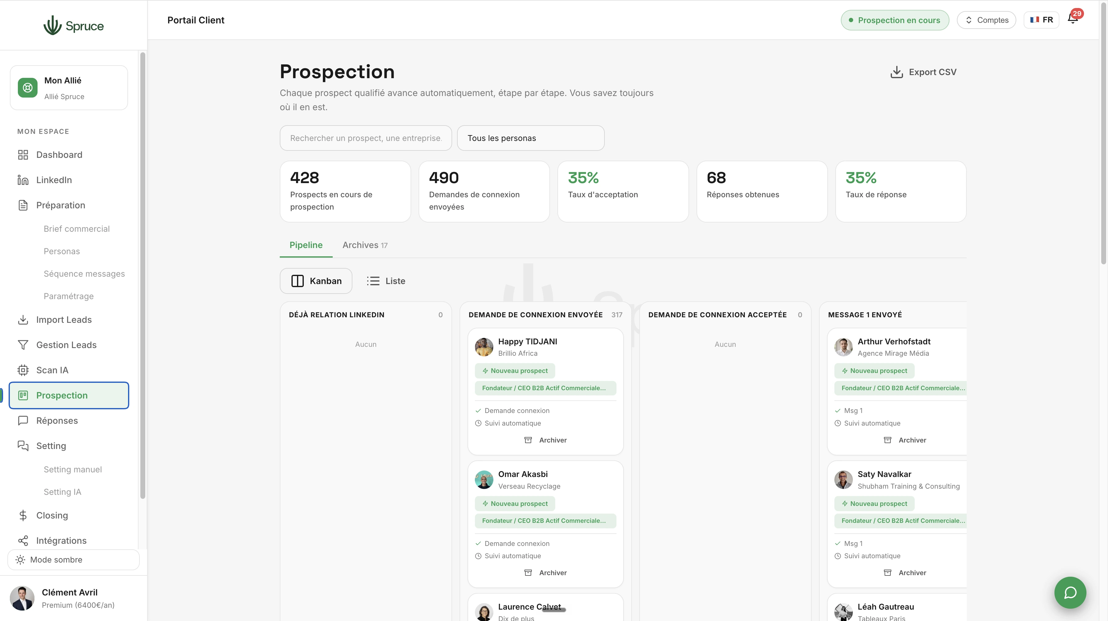Image resolution: width=1108 pixels, height=621 pixels.
Task: Click the Export CSV download icon
Action: (896, 72)
